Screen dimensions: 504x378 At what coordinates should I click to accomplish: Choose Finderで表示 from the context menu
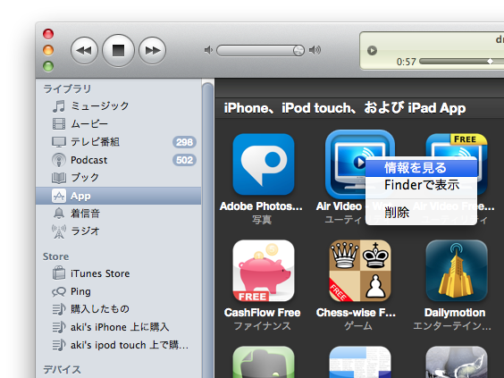pos(421,185)
